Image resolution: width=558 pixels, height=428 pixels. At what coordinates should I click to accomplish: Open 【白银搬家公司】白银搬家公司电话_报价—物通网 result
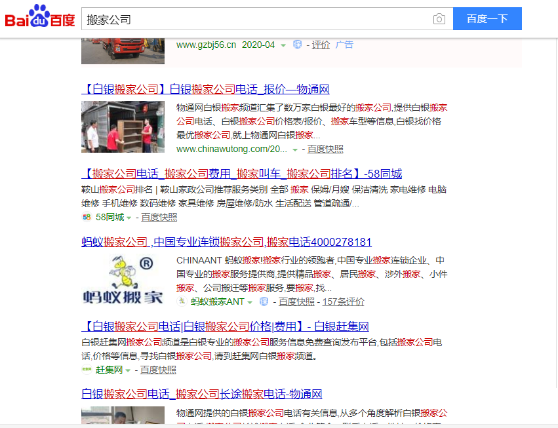click(205, 89)
